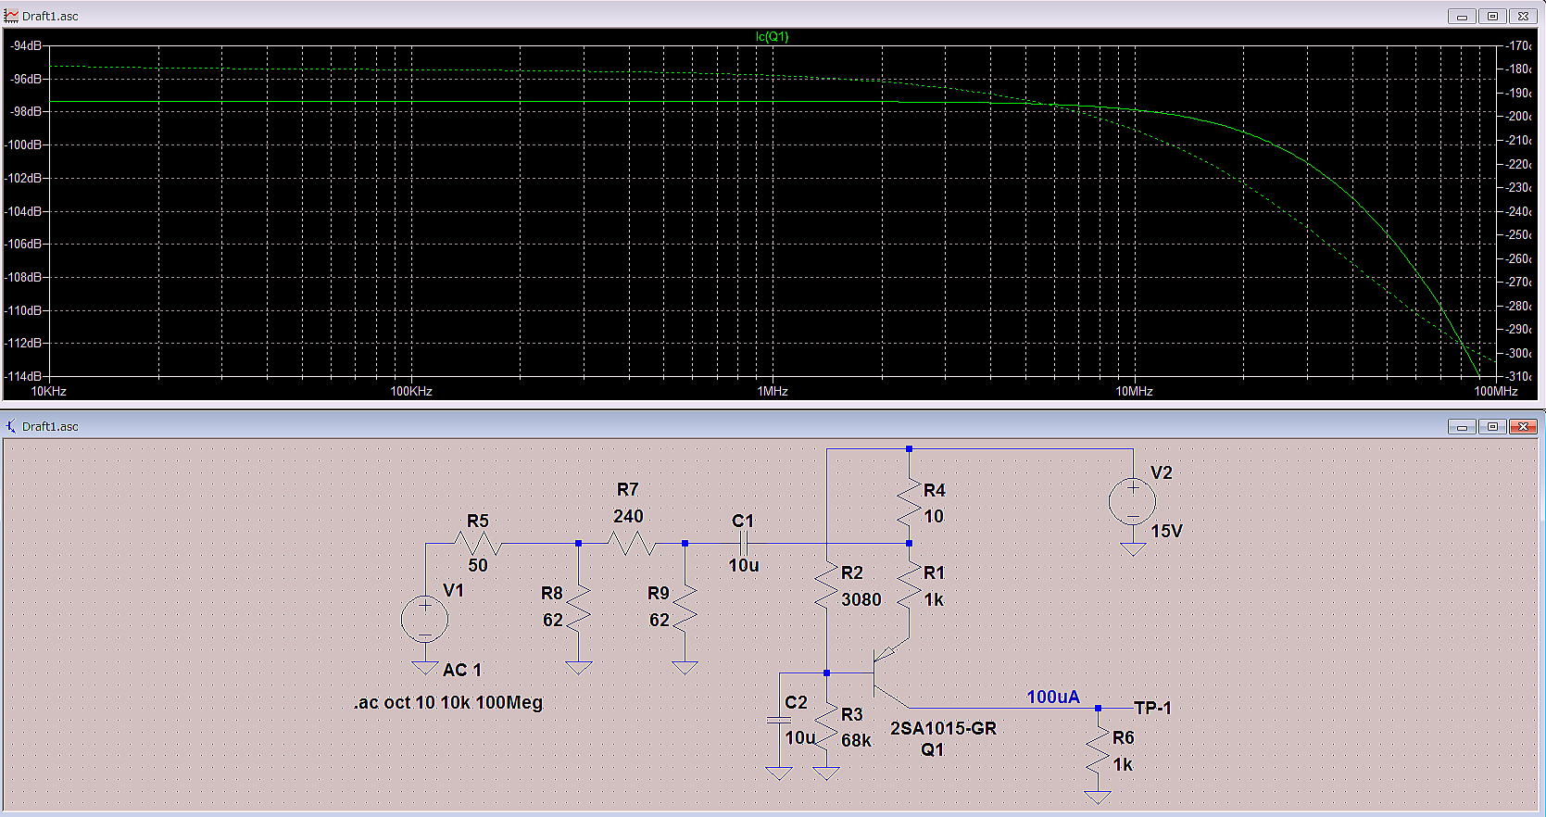Click the Ic(Q1) trace label
Screen dimensions: 1546x817
pos(773,37)
